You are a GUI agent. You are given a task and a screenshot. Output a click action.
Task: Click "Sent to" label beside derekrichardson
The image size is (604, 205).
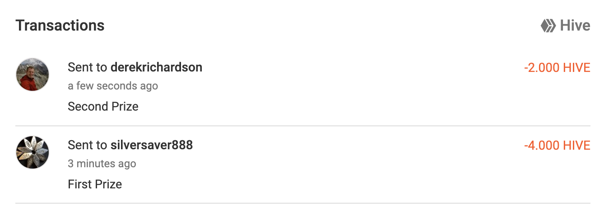pos(88,67)
